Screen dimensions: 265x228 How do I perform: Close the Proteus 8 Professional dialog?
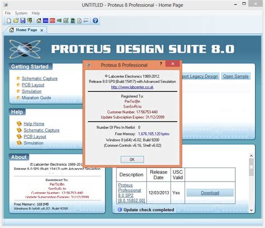point(173,64)
